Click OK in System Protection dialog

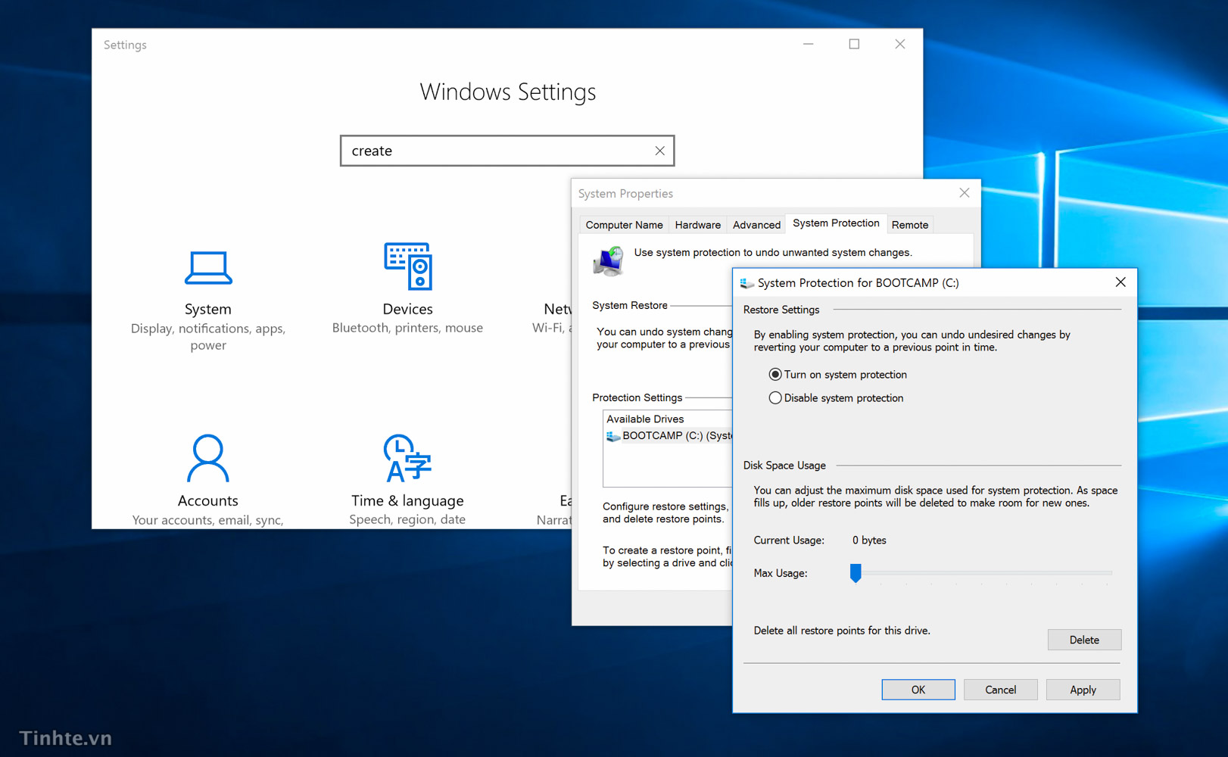pyautogui.click(x=918, y=690)
